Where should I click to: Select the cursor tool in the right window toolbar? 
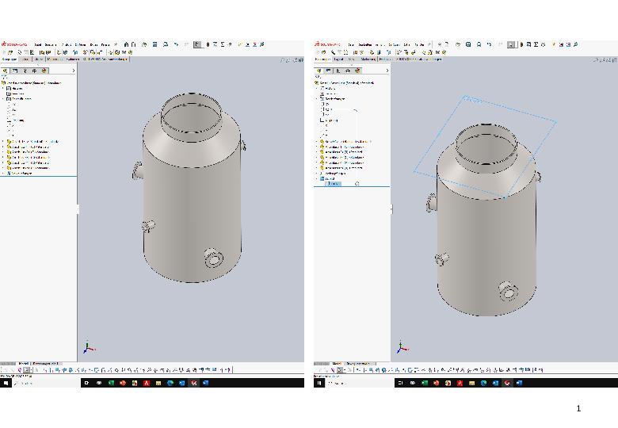click(x=511, y=45)
